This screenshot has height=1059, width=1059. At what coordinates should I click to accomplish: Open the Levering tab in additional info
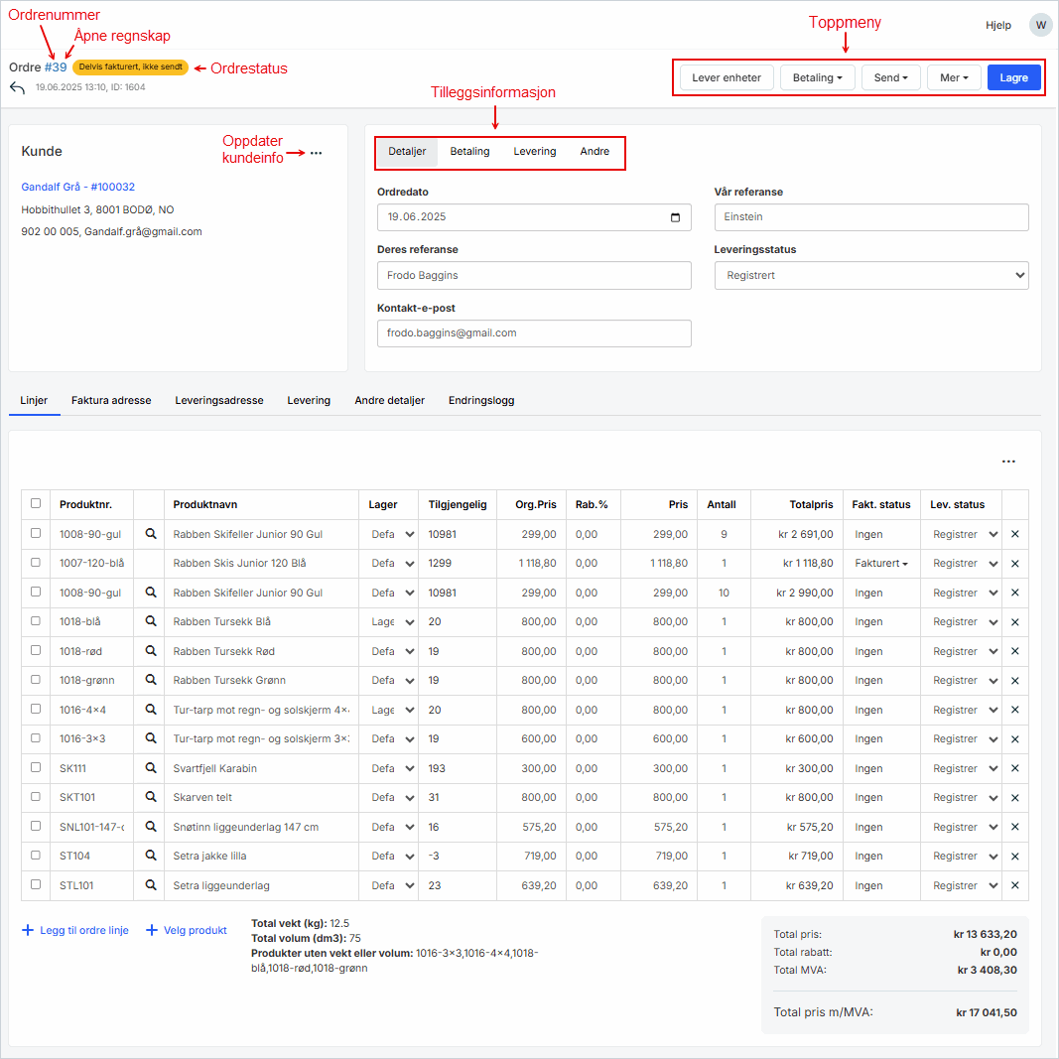[x=534, y=152]
